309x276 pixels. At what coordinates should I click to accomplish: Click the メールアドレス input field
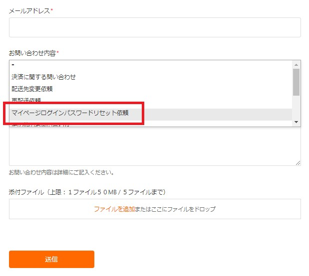click(x=155, y=27)
